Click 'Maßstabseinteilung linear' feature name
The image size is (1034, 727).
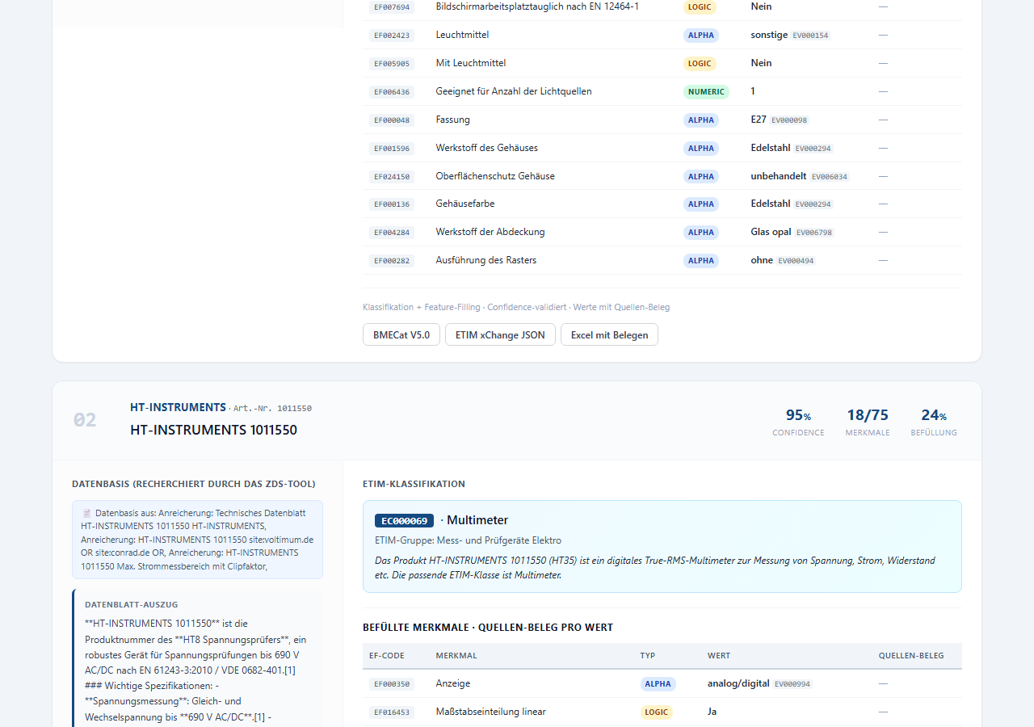tap(490, 712)
